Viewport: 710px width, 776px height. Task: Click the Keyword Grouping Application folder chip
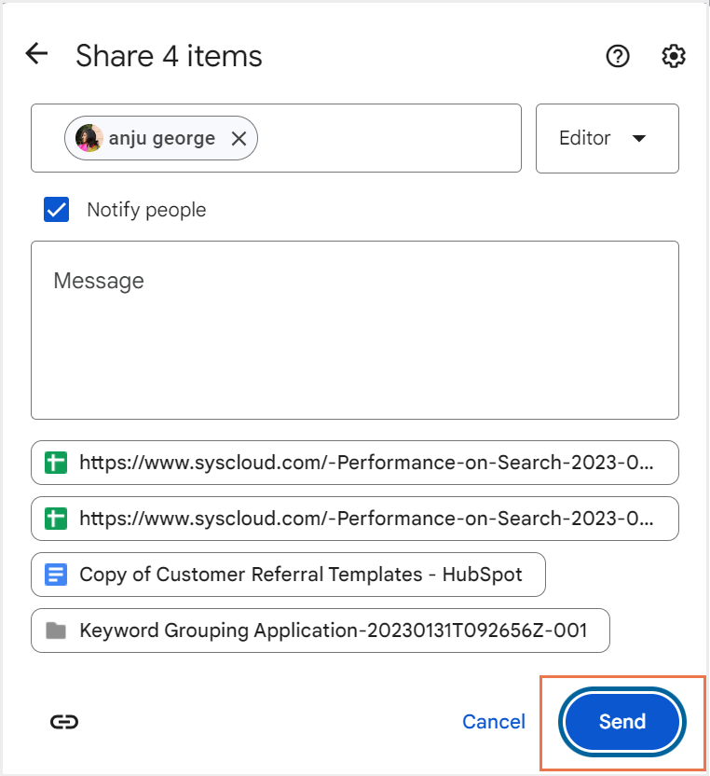[x=321, y=630]
